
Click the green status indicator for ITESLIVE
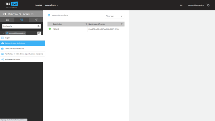[x=50, y=29]
